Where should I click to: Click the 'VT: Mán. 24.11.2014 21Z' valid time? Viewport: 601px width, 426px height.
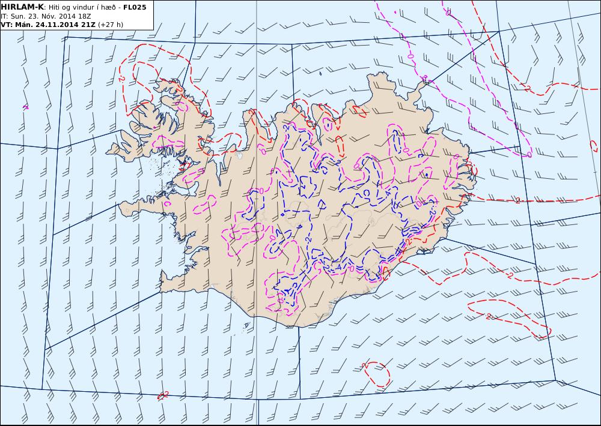[48, 25]
